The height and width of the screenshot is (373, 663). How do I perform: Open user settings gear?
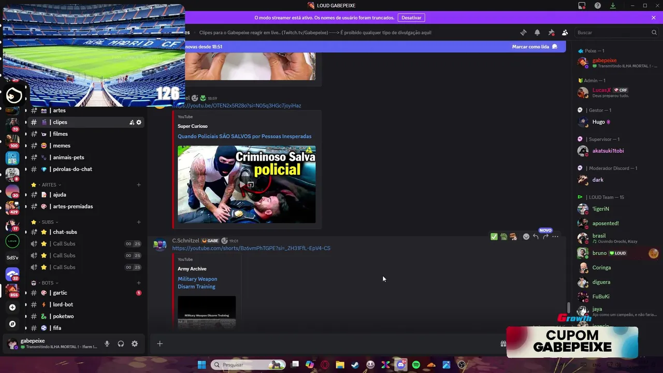[x=135, y=343]
